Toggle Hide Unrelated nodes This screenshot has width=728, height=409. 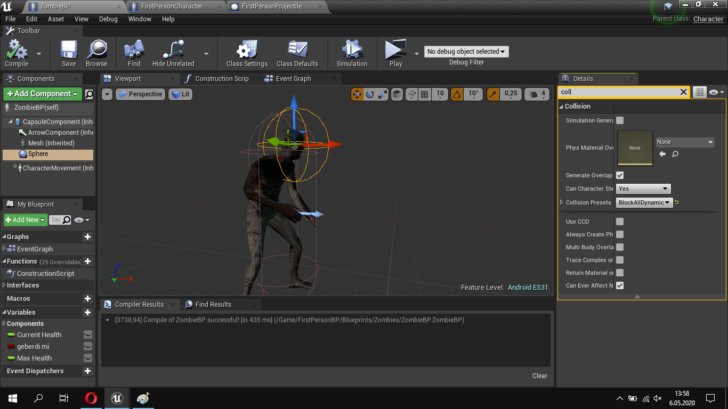pyautogui.click(x=173, y=54)
